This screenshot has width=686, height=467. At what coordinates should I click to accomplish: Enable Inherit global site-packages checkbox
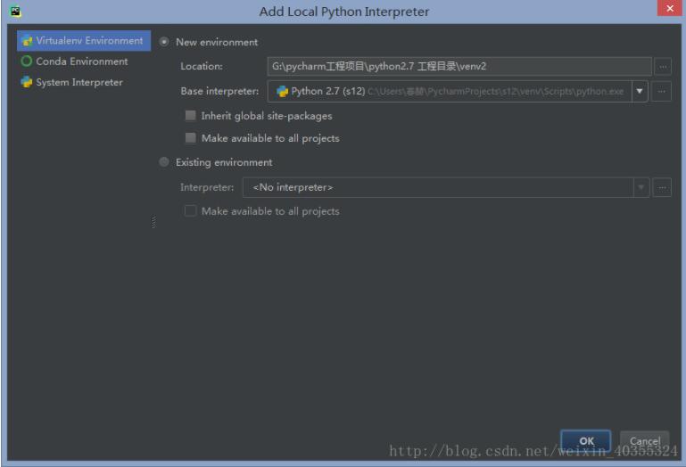click(190, 116)
